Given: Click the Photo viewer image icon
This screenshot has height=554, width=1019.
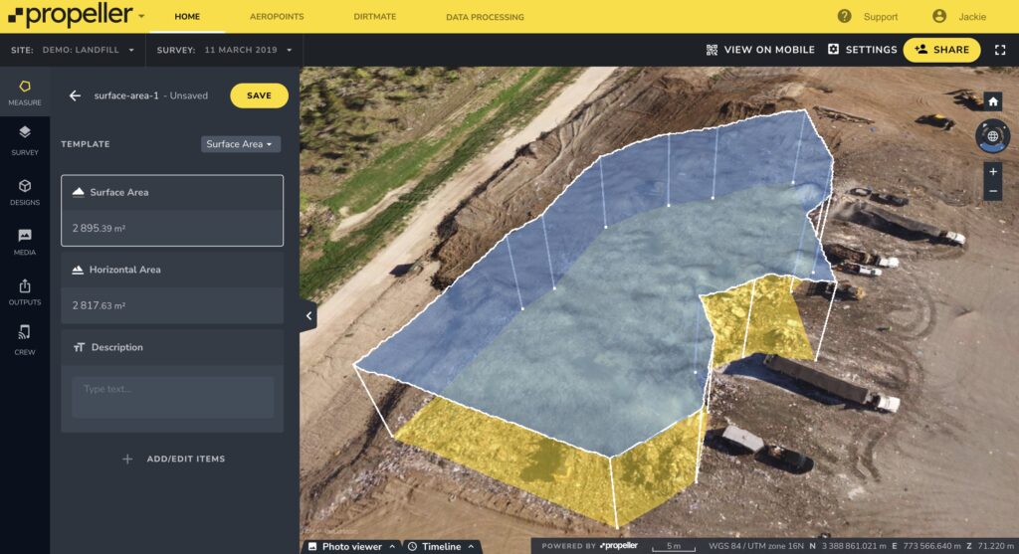Looking at the screenshot, I should click(x=312, y=546).
